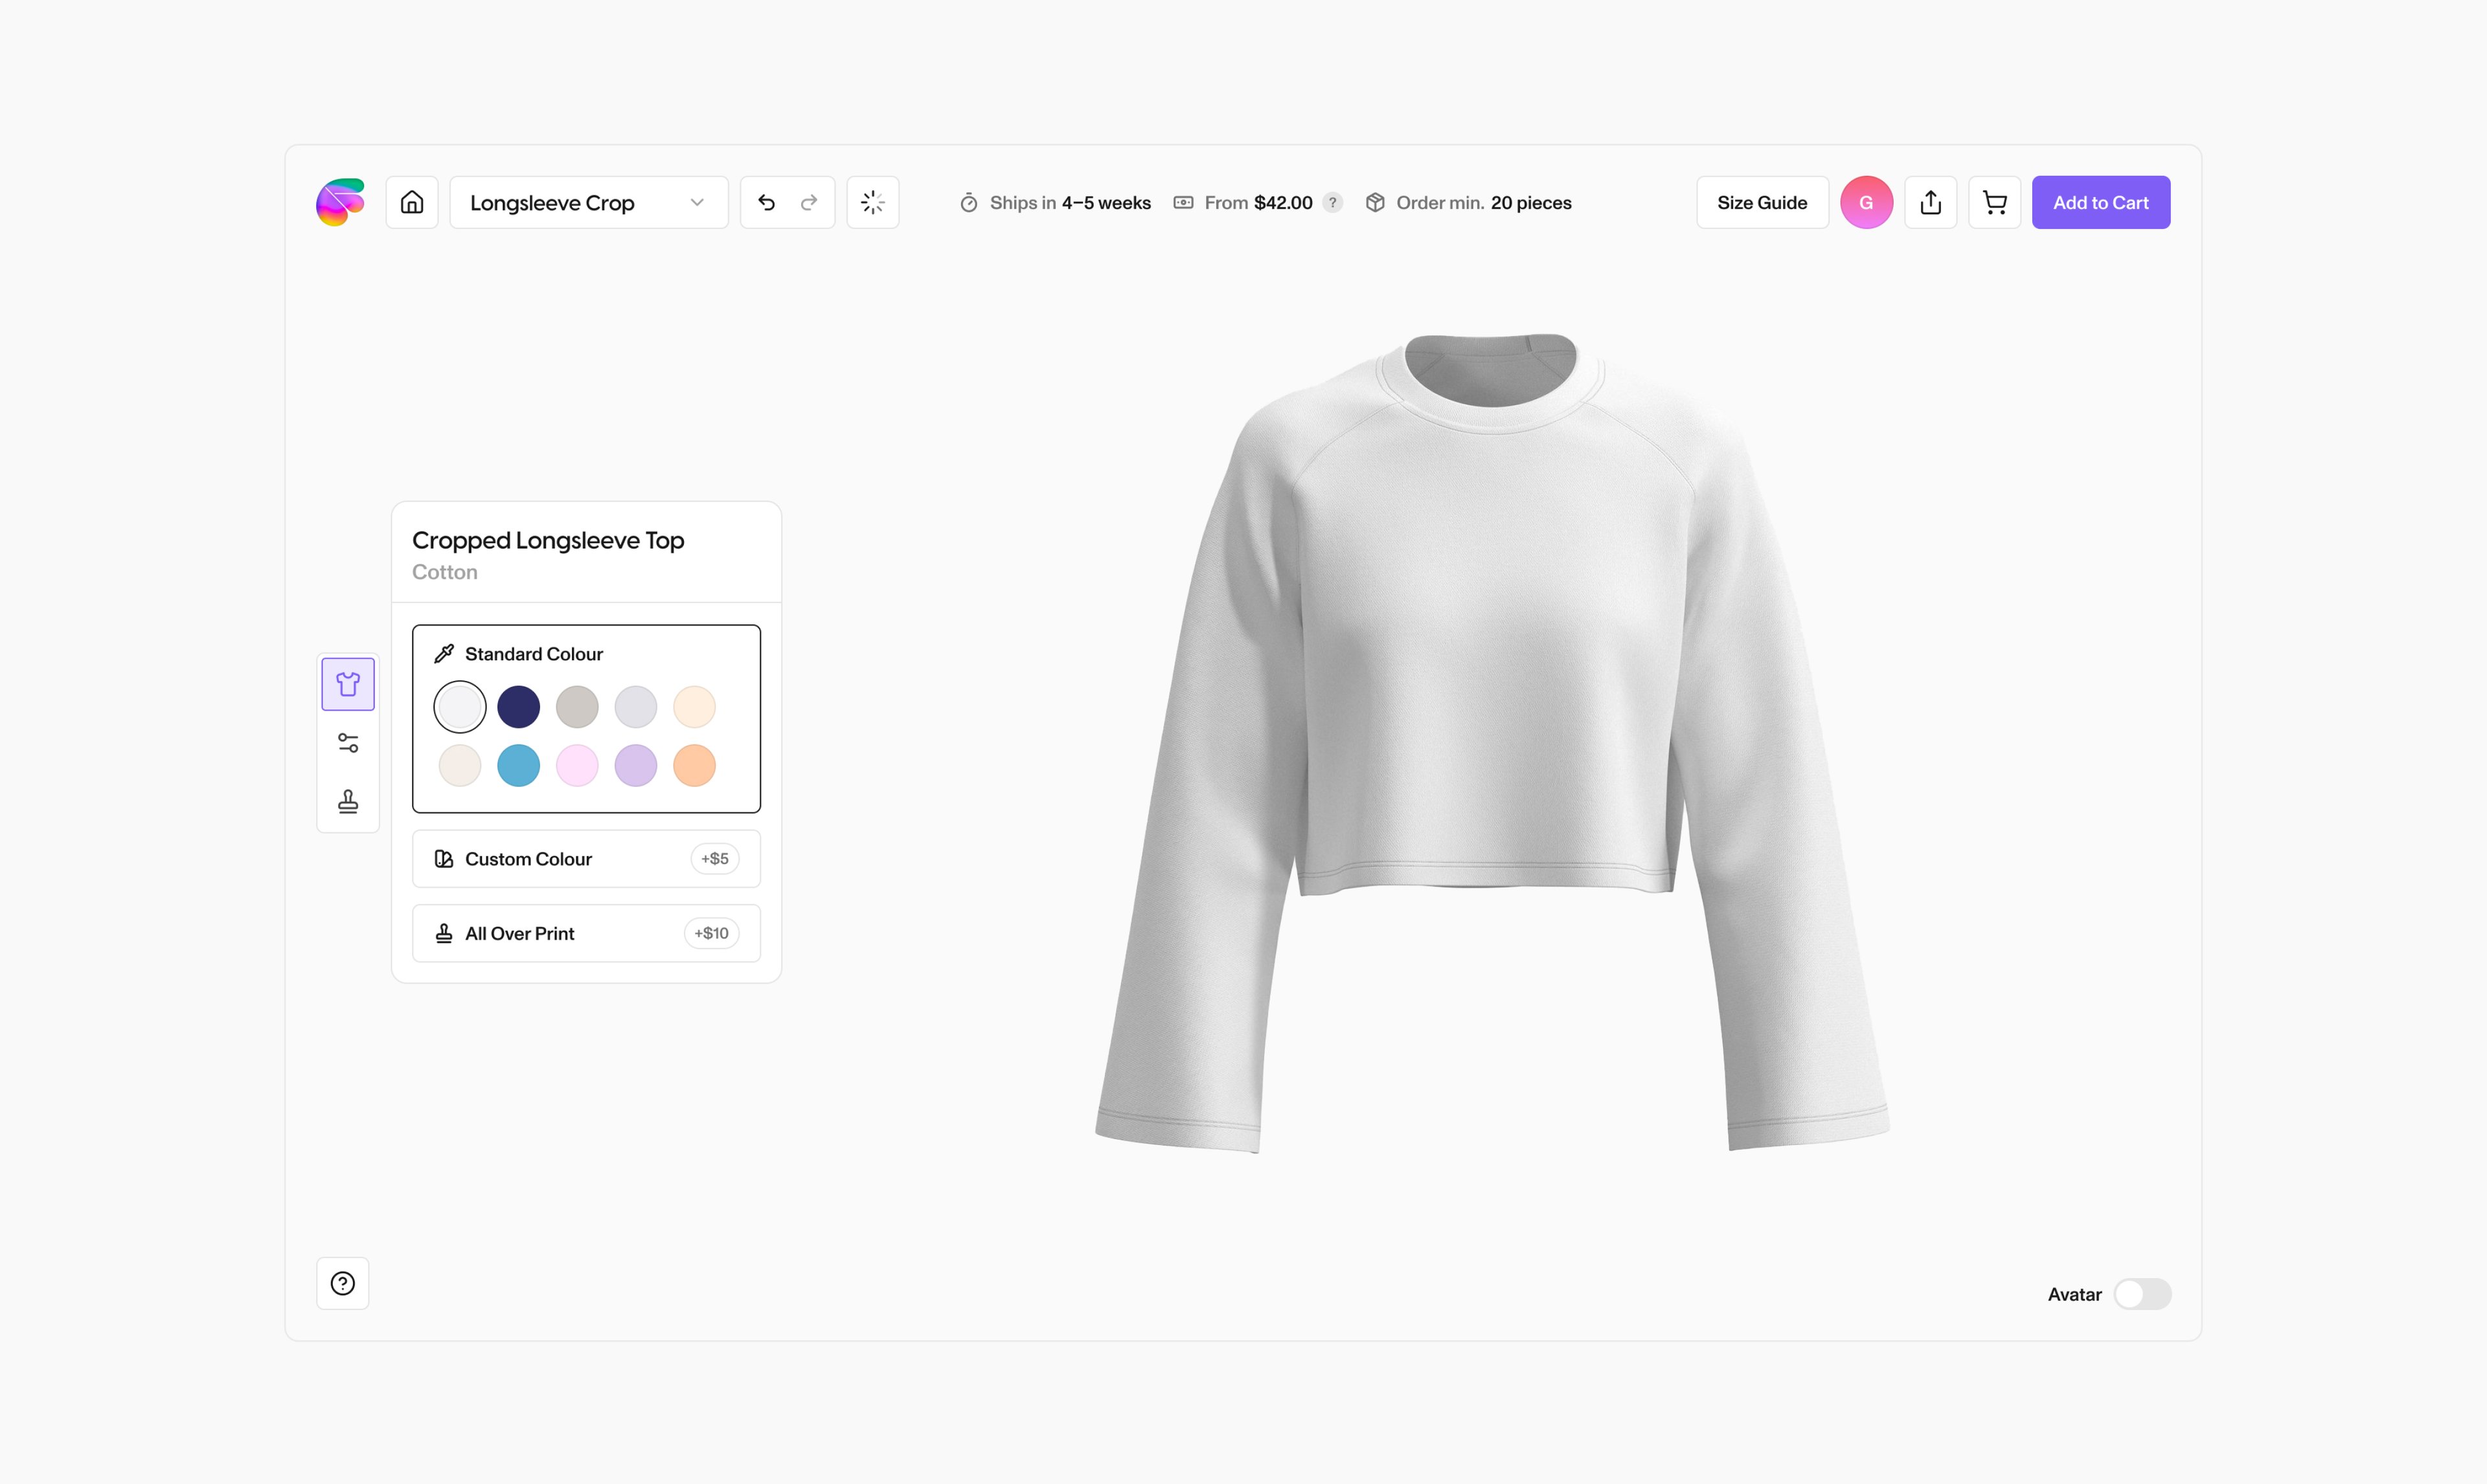Select the pale lavender-grey swatch
This screenshot has width=2487, height=1484.
[x=635, y=707]
